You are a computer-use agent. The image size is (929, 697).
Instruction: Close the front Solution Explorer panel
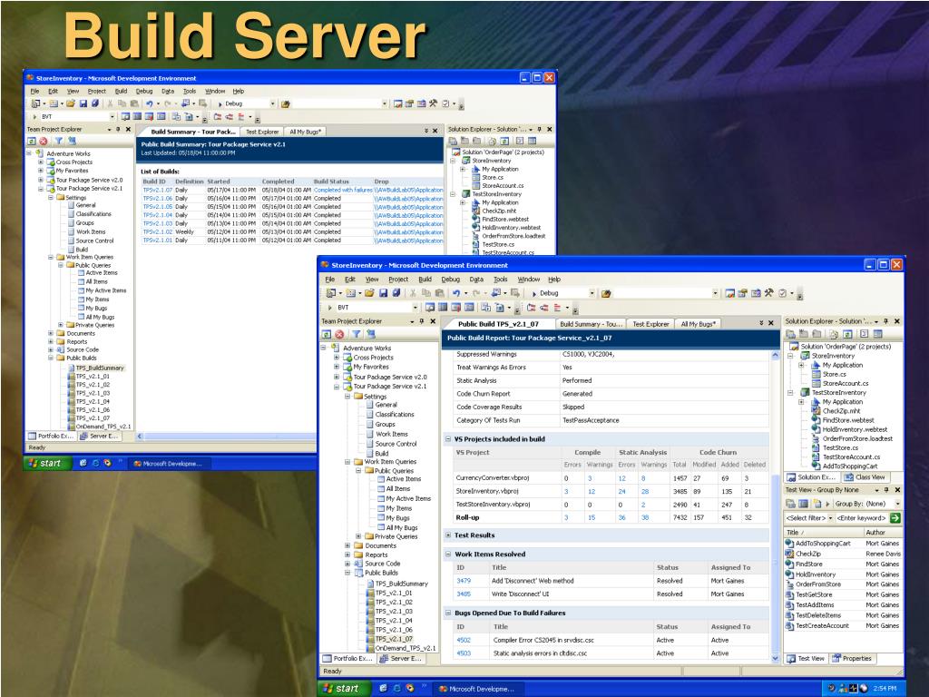point(897,321)
